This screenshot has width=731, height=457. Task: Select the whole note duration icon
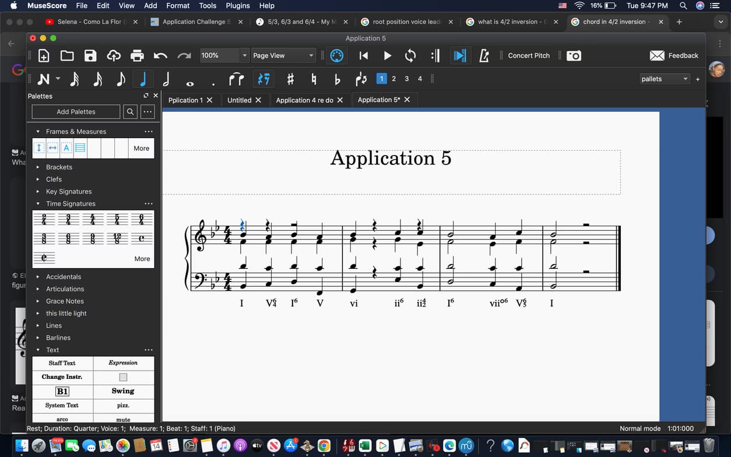point(190,79)
